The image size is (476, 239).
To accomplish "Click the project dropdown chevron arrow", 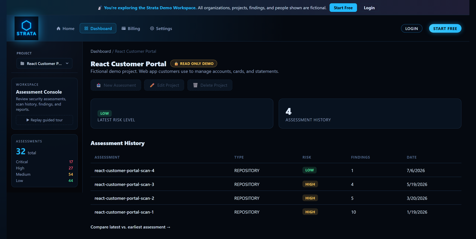I will (x=67, y=63).
